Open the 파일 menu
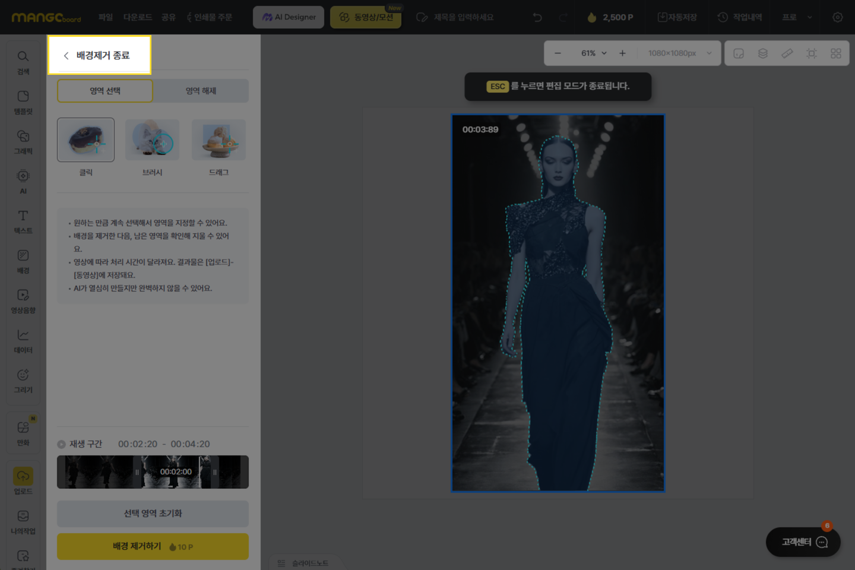Viewport: 855px width, 570px height. (106, 17)
